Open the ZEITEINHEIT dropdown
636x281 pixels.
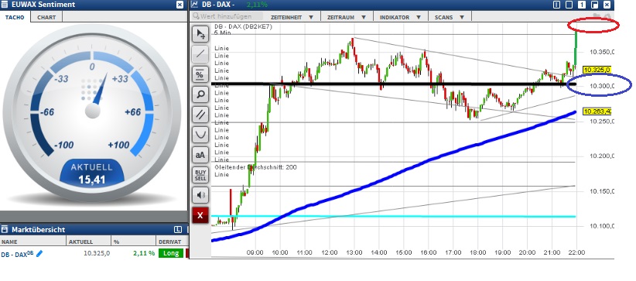292,18
